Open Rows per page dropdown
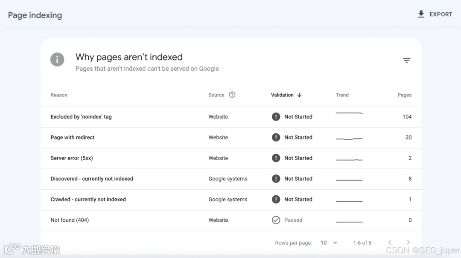The image size is (461, 258). click(329, 243)
